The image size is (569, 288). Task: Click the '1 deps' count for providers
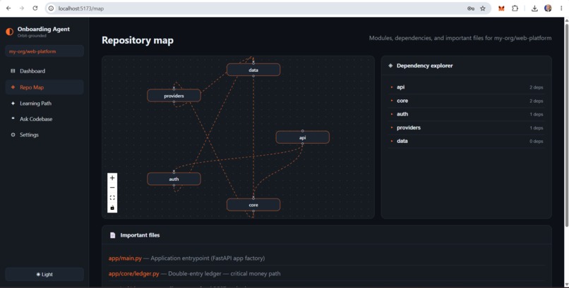[537, 128]
